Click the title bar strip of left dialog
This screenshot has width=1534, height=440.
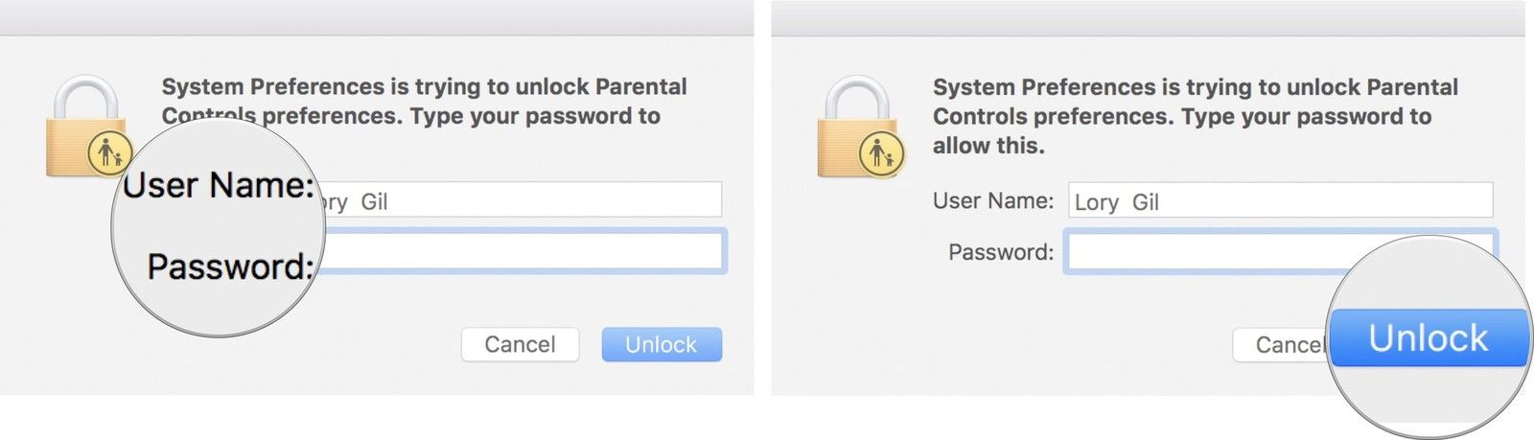[377, 17]
